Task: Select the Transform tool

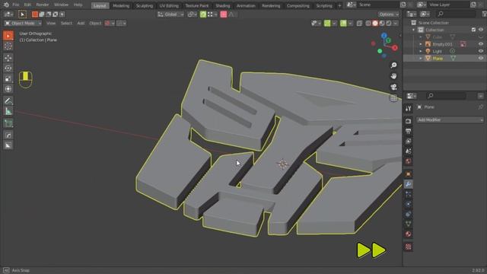Action: tap(8, 88)
